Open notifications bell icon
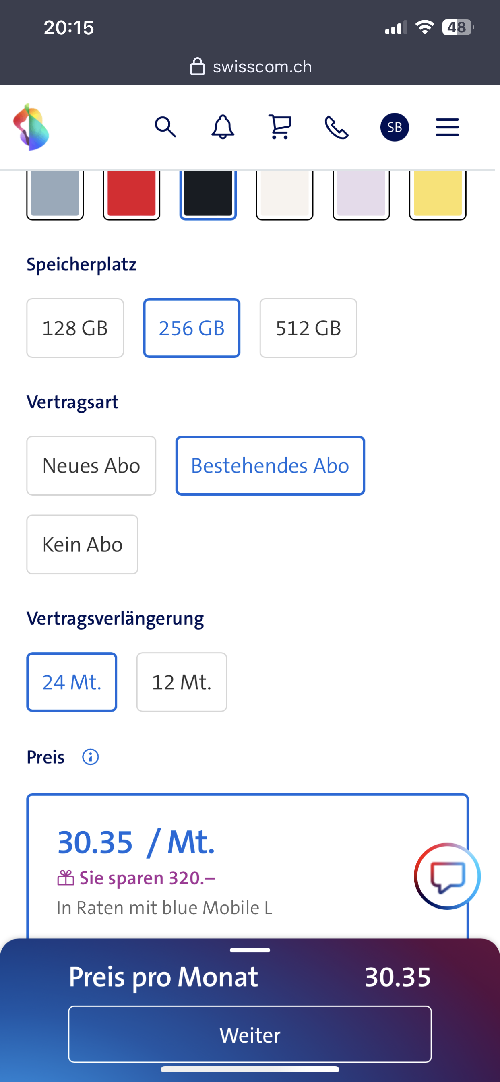The height and width of the screenshot is (1082, 500). 223,127
